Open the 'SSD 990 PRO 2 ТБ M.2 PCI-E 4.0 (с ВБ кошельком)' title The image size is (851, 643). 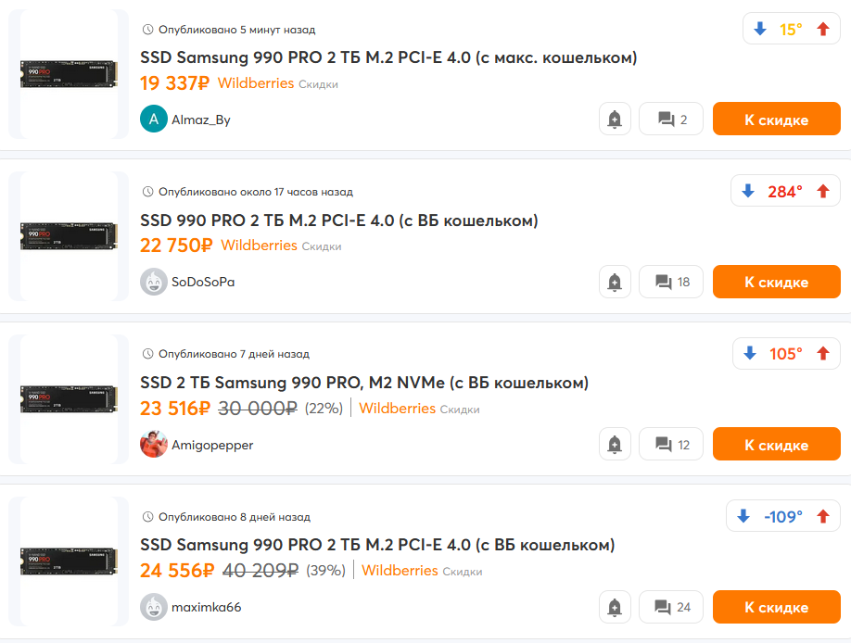click(x=339, y=221)
